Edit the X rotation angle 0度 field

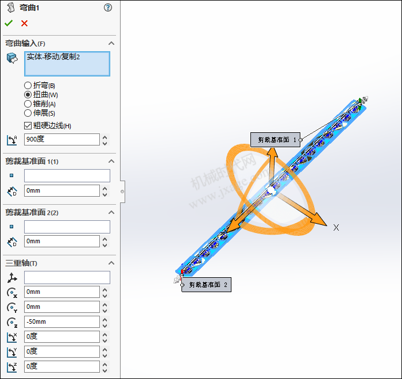point(62,336)
